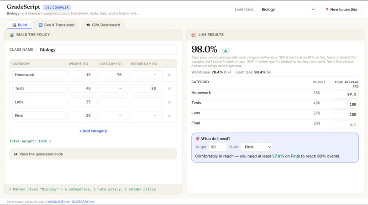Click the 98.0% overall grade text
Viewport: 368px width, 205px height.
click(x=204, y=49)
